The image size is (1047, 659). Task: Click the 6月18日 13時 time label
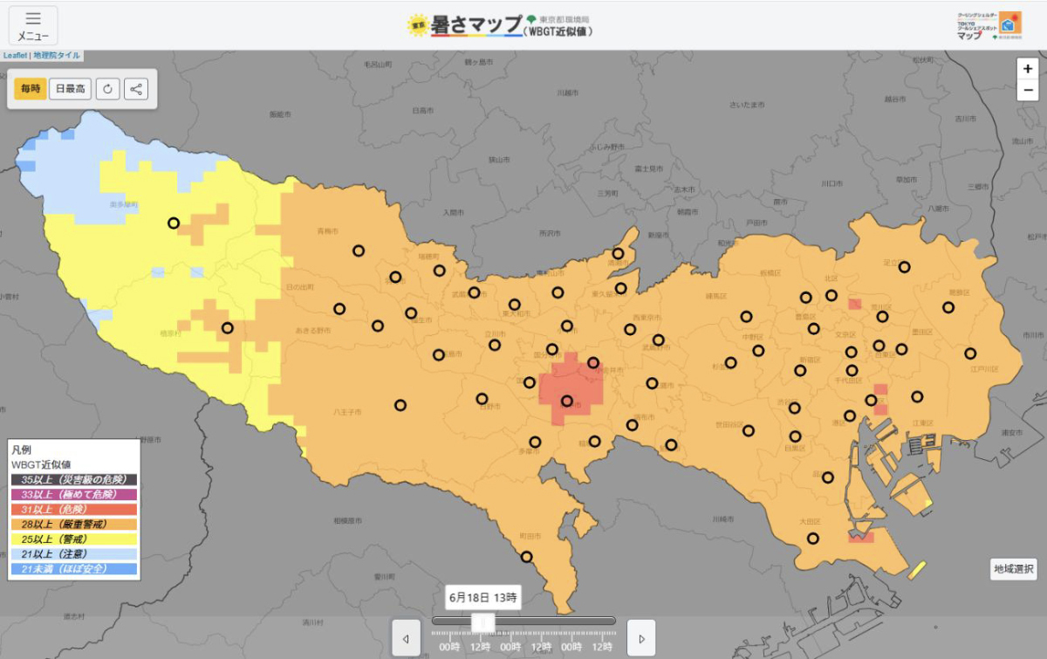(482, 598)
